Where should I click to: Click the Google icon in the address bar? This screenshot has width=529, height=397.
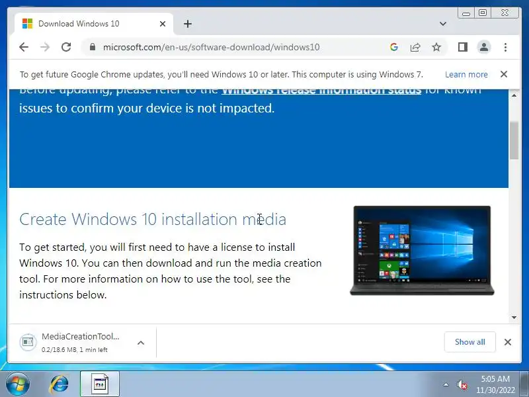393,47
